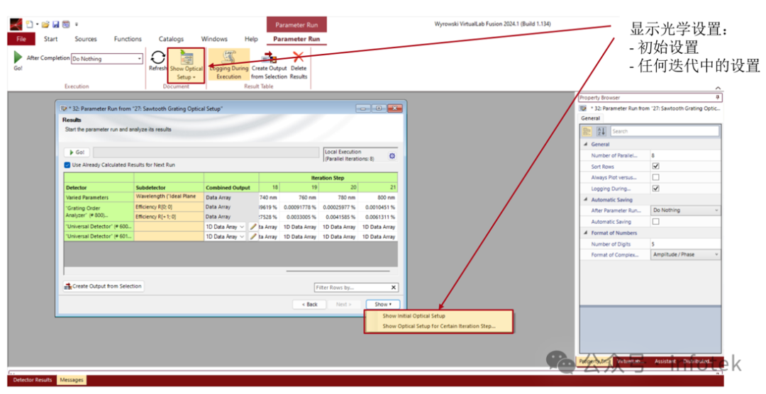Toggle the Automatic Saving checkbox
Screen dimensions: 766x394
[655, 222]
